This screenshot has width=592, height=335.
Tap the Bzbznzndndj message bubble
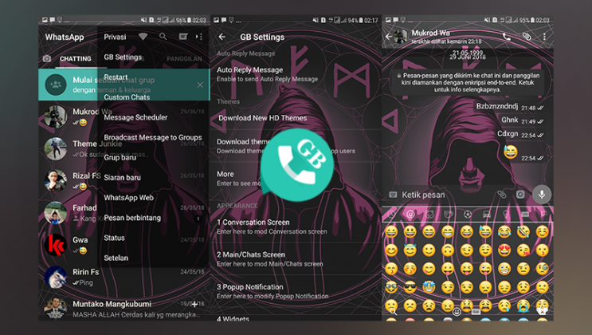click(510, 107)
